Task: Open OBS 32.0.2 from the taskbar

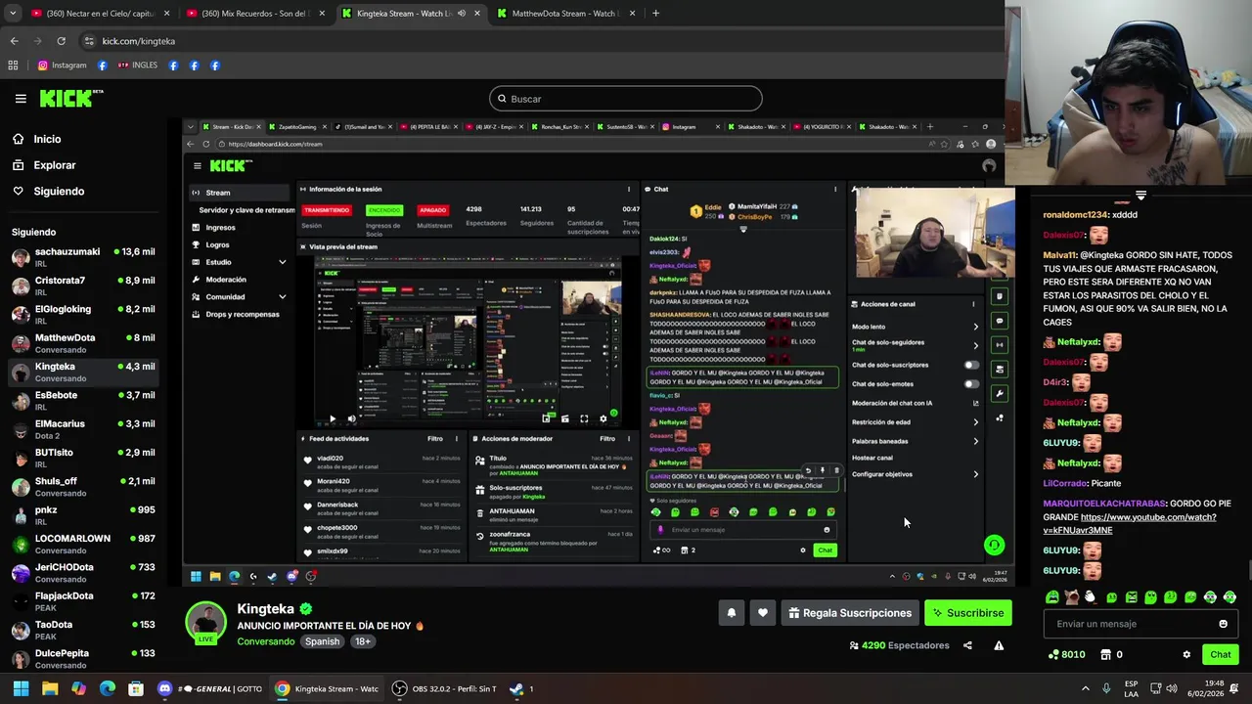Action: 445,688
